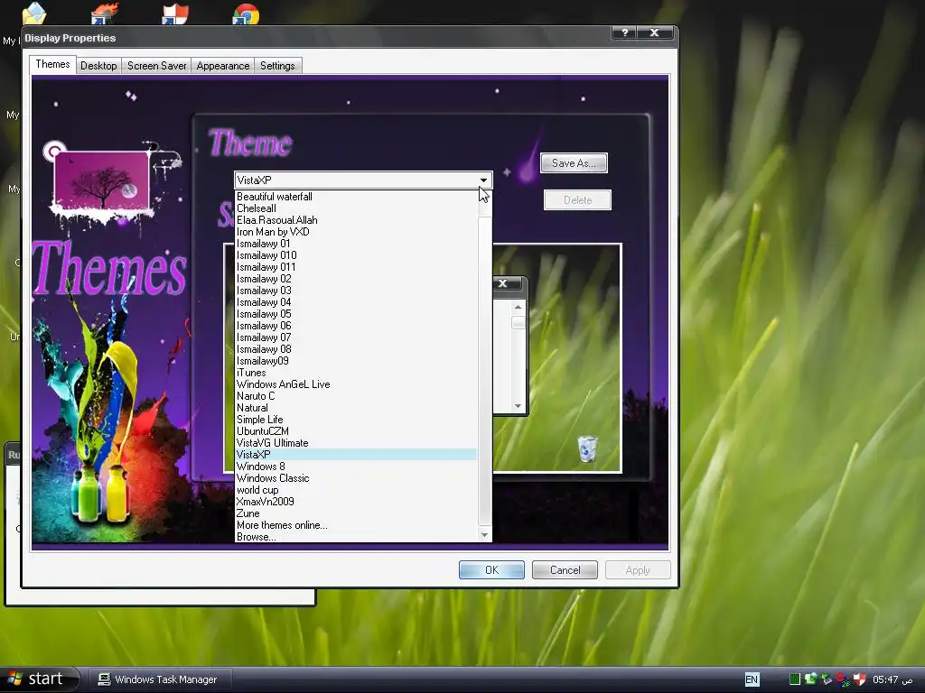Select highlighted VistaXP list entry
Screen dimensions: 925x693
356,455
